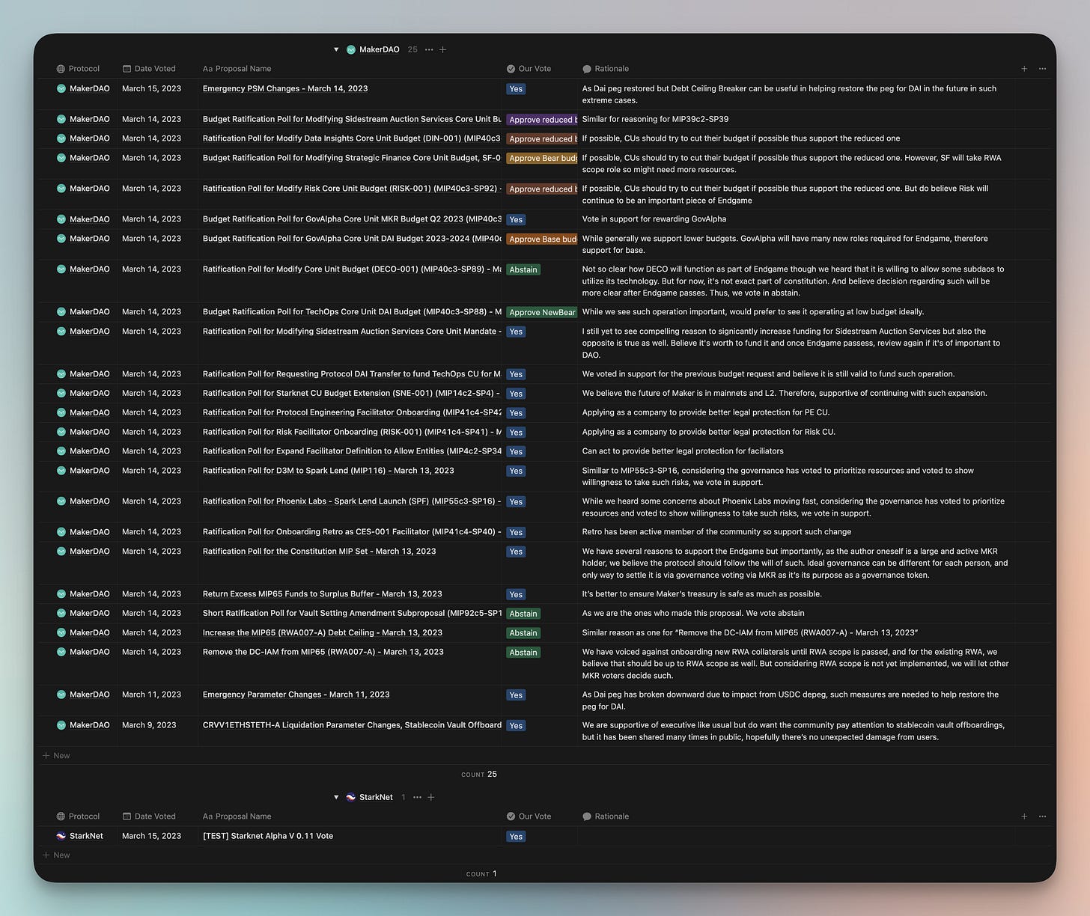Click rationale 'Vote in support for rewarding GovAlpha'
1090x916 pixels.
(654, 219)
